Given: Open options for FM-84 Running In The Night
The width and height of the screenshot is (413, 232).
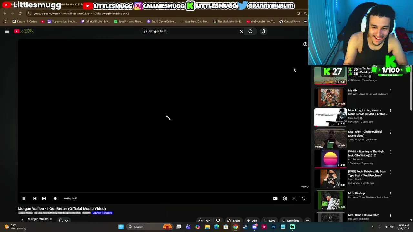Looking at the screenshot, I should tap(390, 152).
